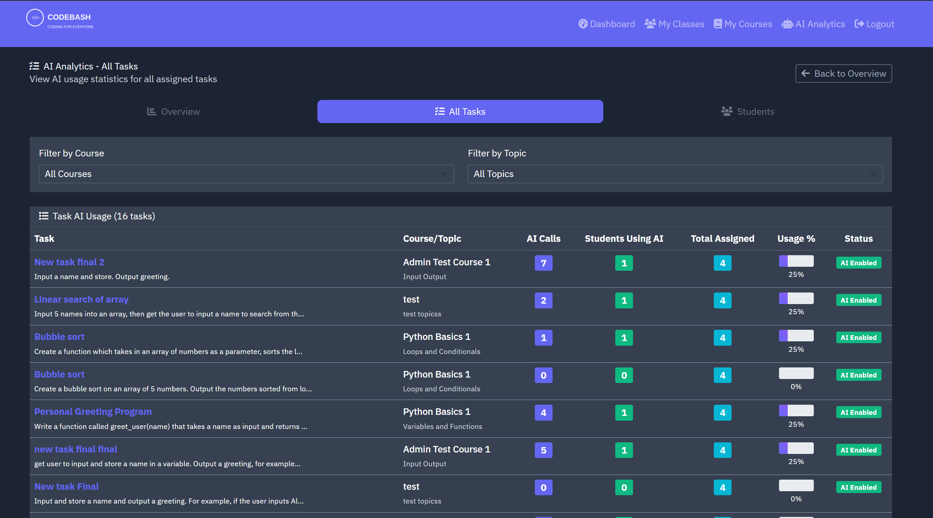Click the Logout arrow icon
933x518 pixels.
coord(859,24)
